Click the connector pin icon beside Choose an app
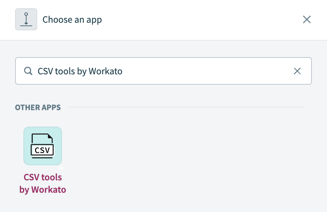 26,19
